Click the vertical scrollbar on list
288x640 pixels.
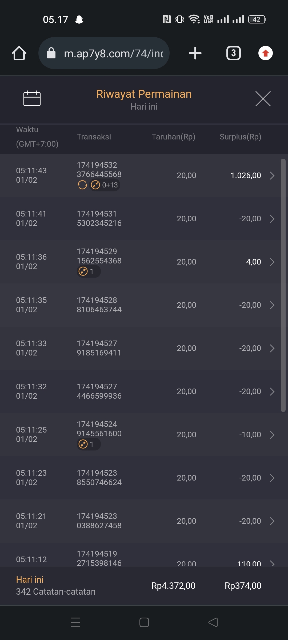[283, 285]
